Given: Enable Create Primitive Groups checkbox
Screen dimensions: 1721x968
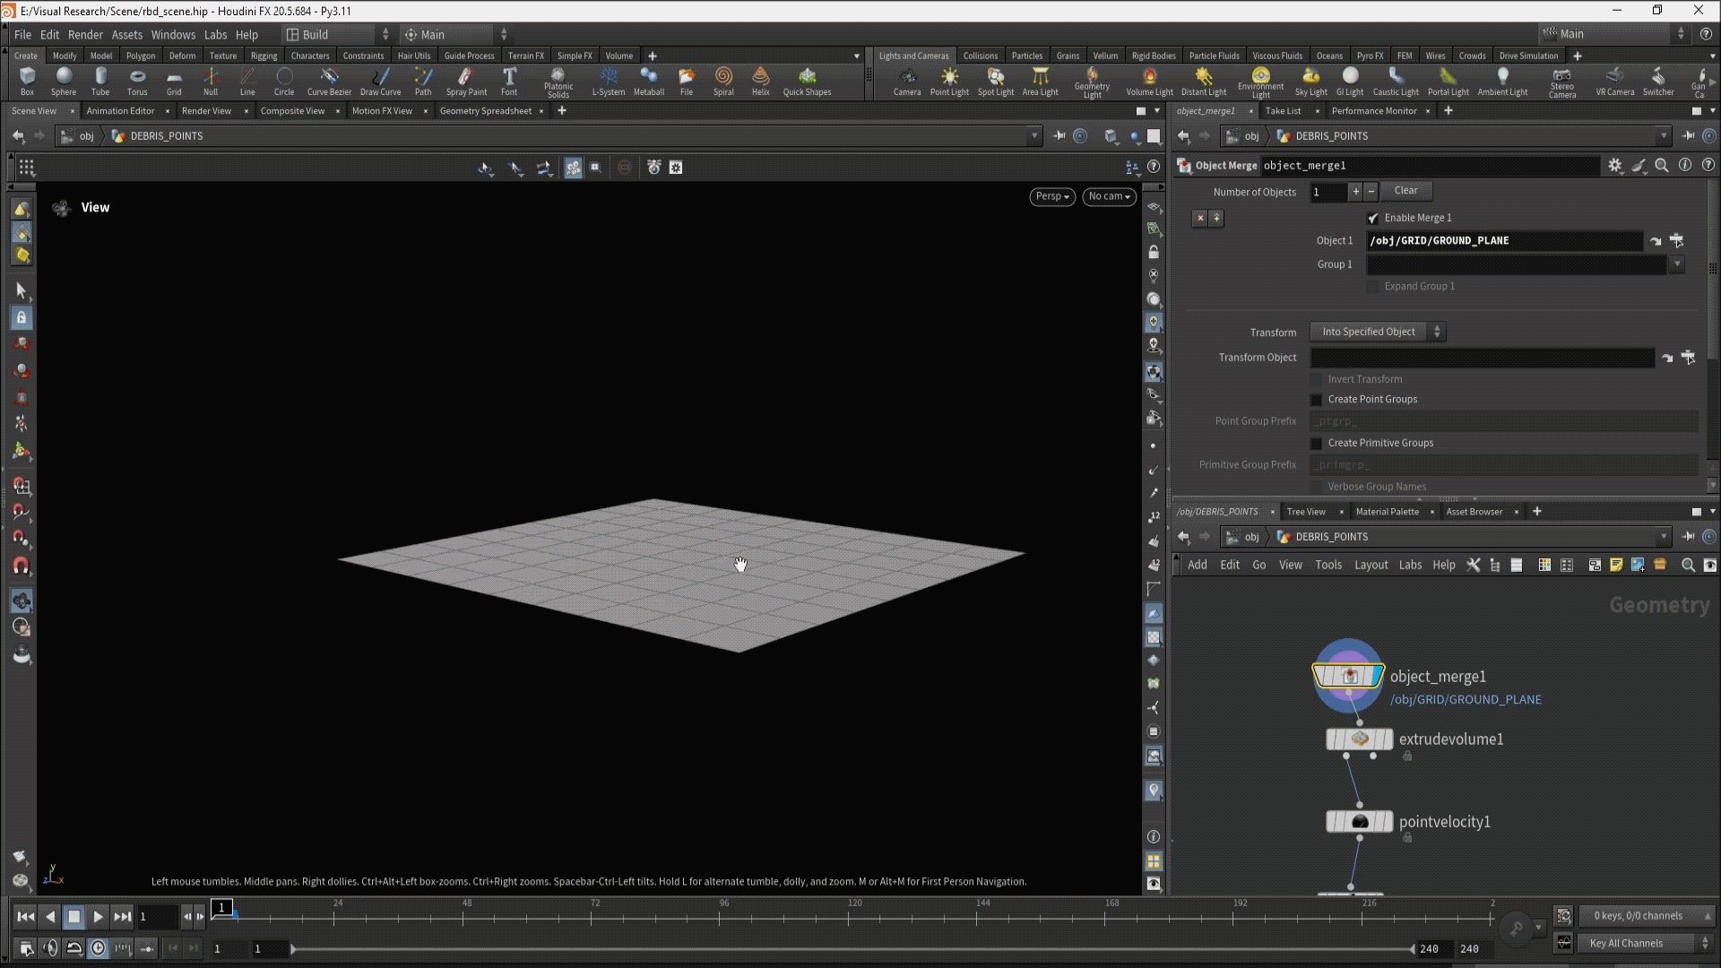Looking at the screenshot, I should [1317, 444].
